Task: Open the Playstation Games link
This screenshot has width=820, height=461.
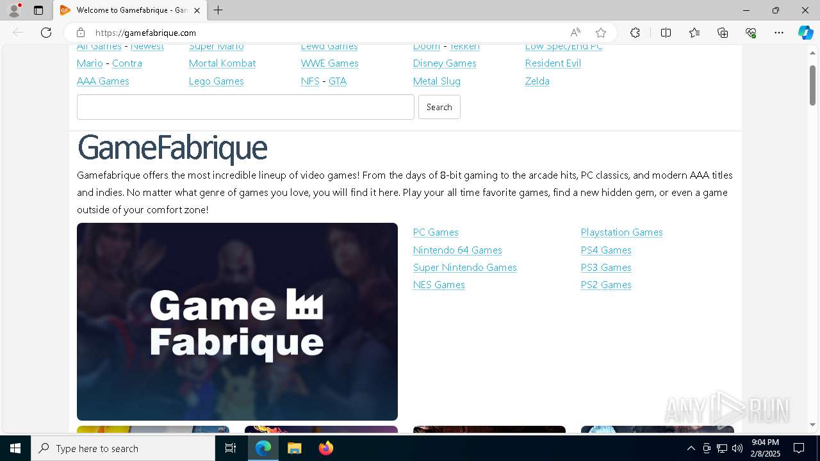Action: point(622,232)
